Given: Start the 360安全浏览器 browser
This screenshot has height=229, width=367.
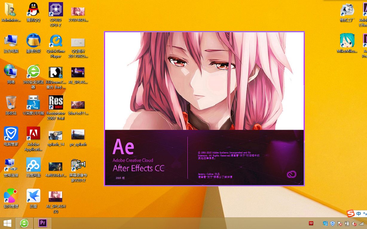Looking at the screenshot, I should click(33, 72).
